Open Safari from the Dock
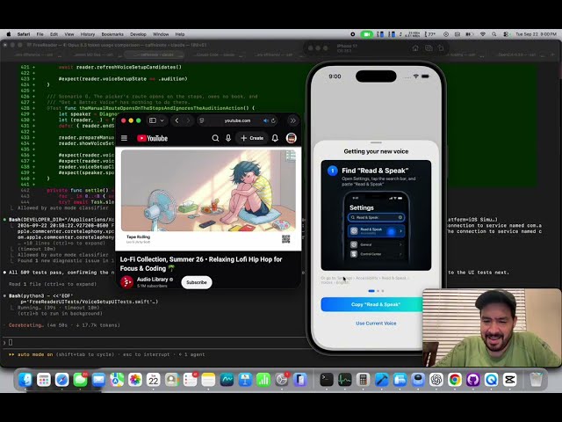 (62, 380)
